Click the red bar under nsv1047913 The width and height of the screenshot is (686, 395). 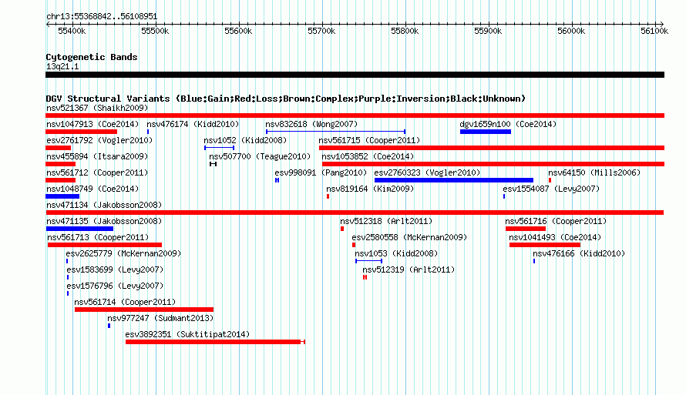pyautogui.click(x=82, y=132)
